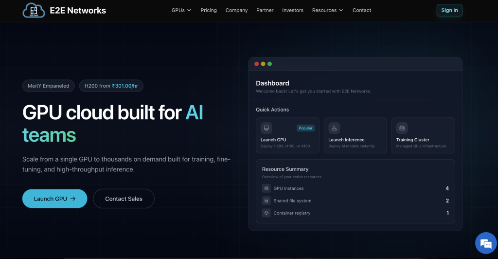Click the green dot in mock window
Viewport: 498px width, 259px height.
point(270,64)
